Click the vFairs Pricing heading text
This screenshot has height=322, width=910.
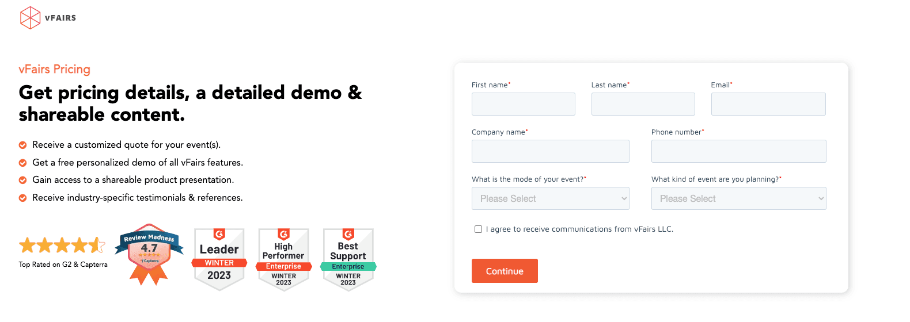coord(55,69)
